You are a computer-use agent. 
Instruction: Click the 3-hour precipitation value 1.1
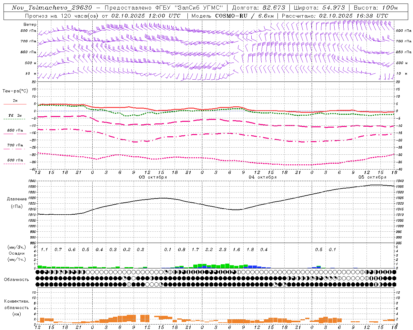(44, 250)
